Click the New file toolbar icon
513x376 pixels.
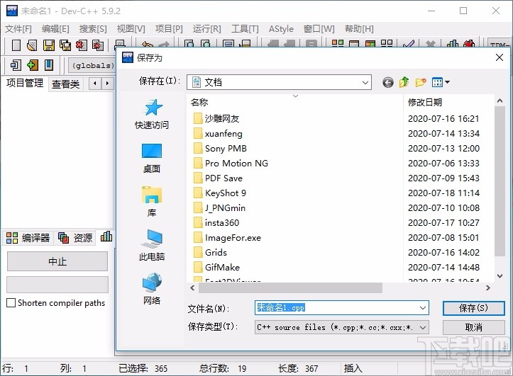coord(16,45)
